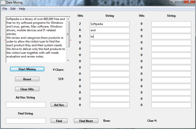
Task: Click the 'Find String' label
Action: click(x=25, y=113)
